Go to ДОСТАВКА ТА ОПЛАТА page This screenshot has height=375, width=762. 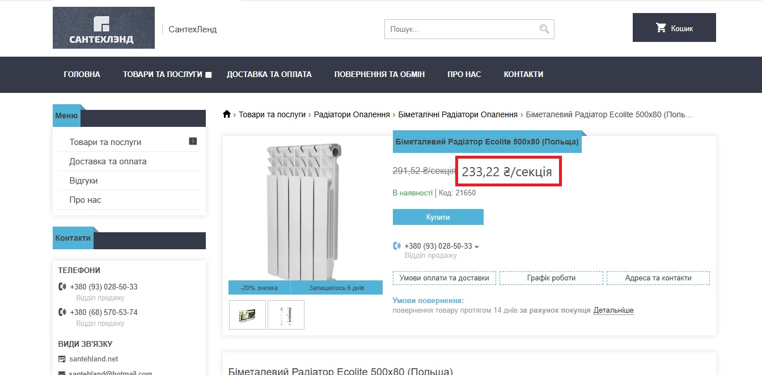point(269,74)
